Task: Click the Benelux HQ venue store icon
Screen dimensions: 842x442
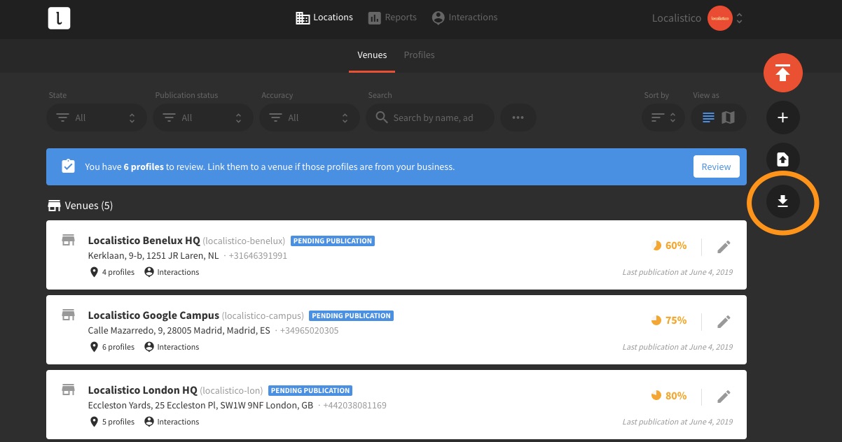Action: coord(68,241)
